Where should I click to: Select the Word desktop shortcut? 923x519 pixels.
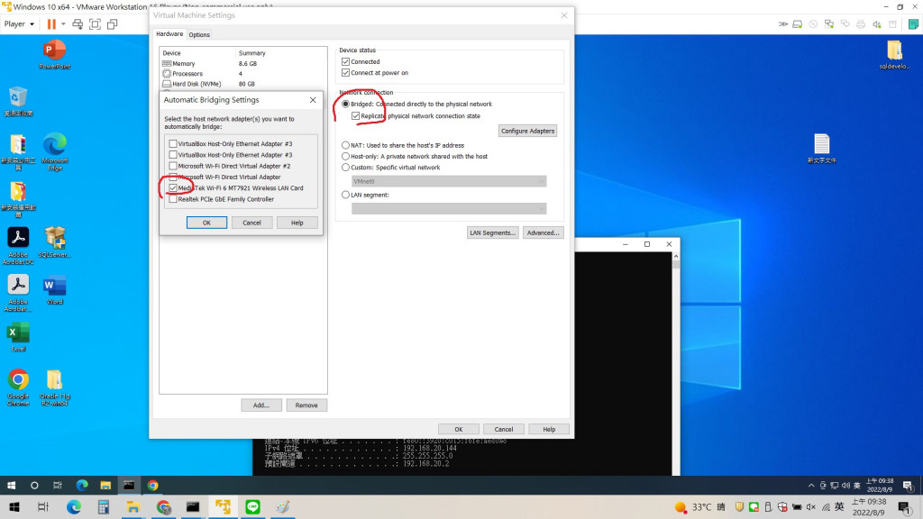click(54, 291)
